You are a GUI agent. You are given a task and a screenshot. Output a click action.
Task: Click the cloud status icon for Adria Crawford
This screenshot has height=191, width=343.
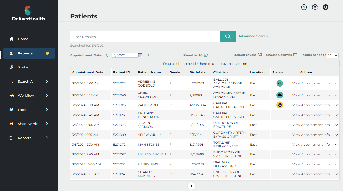point(280,95)
